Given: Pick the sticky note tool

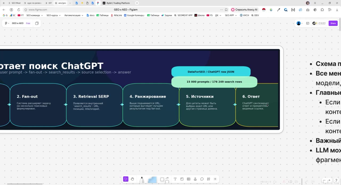Looking at the screenshot, I should point(152,180).
